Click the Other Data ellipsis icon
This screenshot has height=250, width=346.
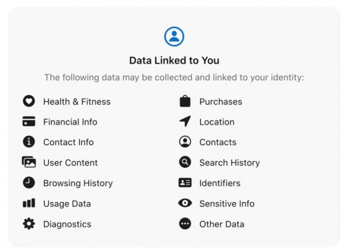tap(185, 224)
